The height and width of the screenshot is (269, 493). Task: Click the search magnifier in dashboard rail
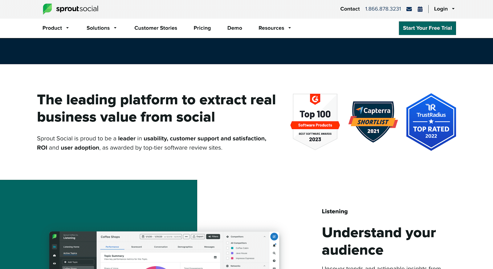point(274,253)
